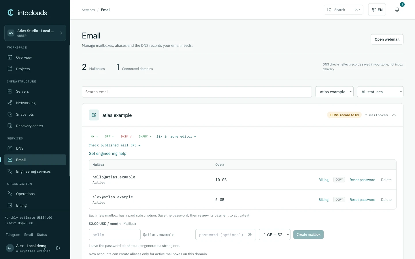This screenshot has width=415, height=259.
Task: Click the Open webmail button
Action: click(387, 39)
